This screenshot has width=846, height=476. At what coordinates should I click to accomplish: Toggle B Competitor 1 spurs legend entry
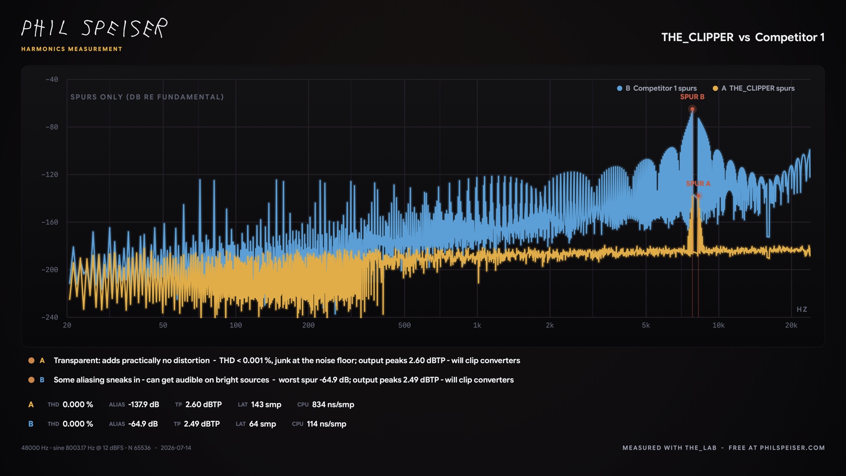tap(657, 88)
